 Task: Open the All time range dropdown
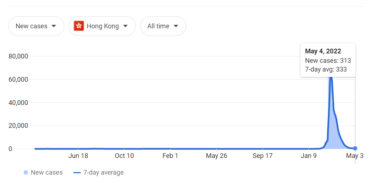(163, 26)
